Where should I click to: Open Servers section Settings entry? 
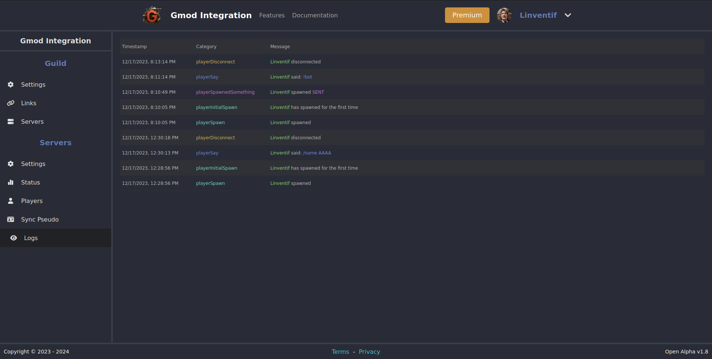click(x=56, y=164)
